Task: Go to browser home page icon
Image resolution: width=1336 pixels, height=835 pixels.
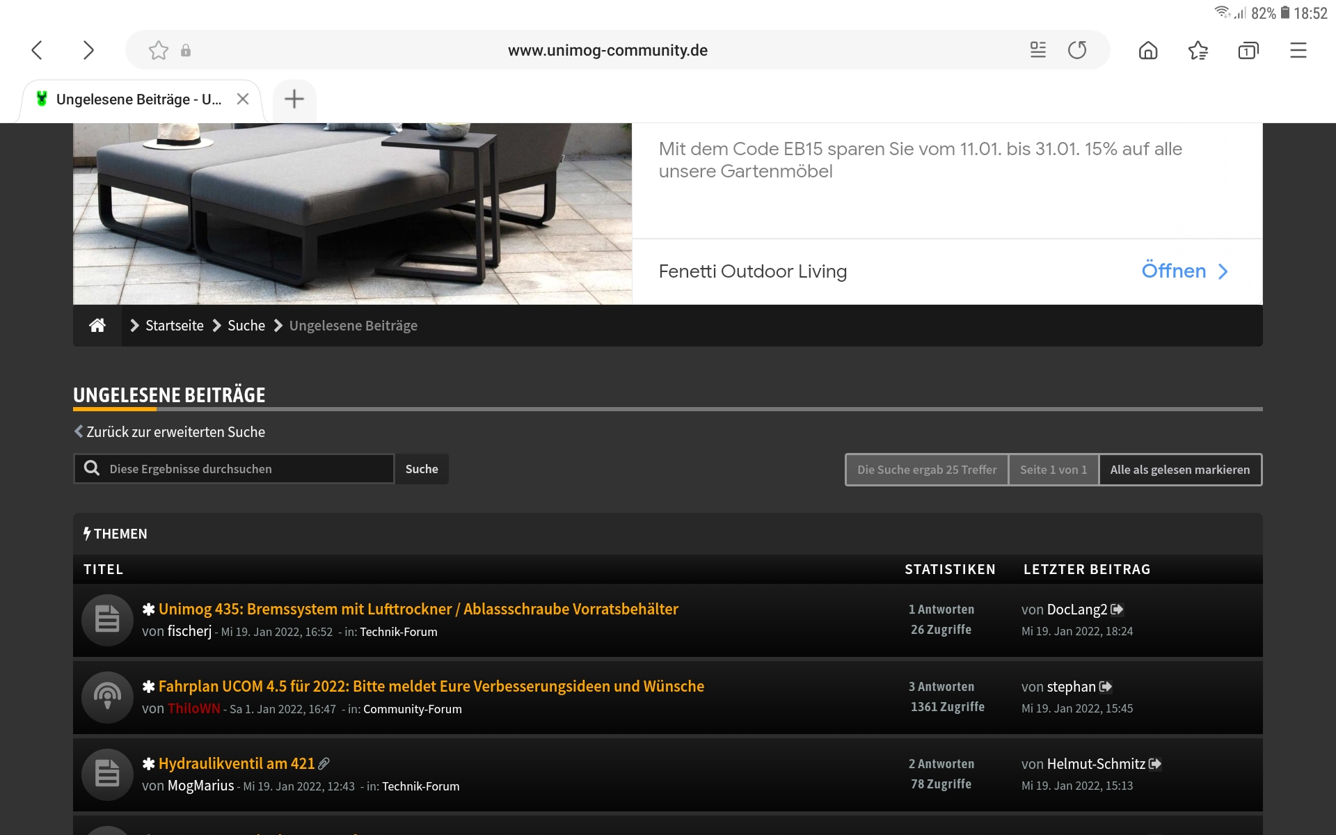Action: coord(1148,50)
